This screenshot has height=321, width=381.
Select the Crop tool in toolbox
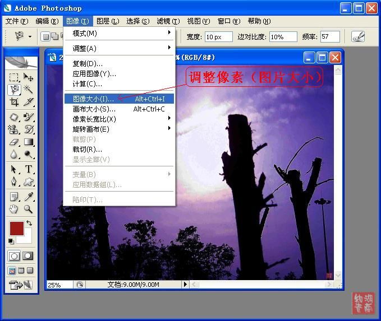[14, 102]
